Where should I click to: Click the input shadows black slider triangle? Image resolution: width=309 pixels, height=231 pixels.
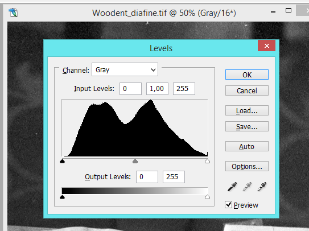[62, 161]
